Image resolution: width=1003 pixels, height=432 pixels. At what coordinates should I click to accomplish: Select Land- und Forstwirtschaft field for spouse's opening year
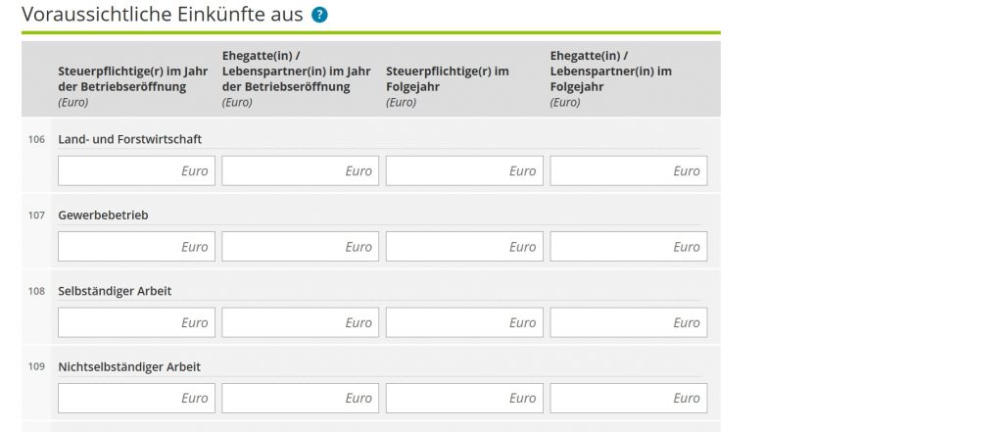tap(300, 170)
